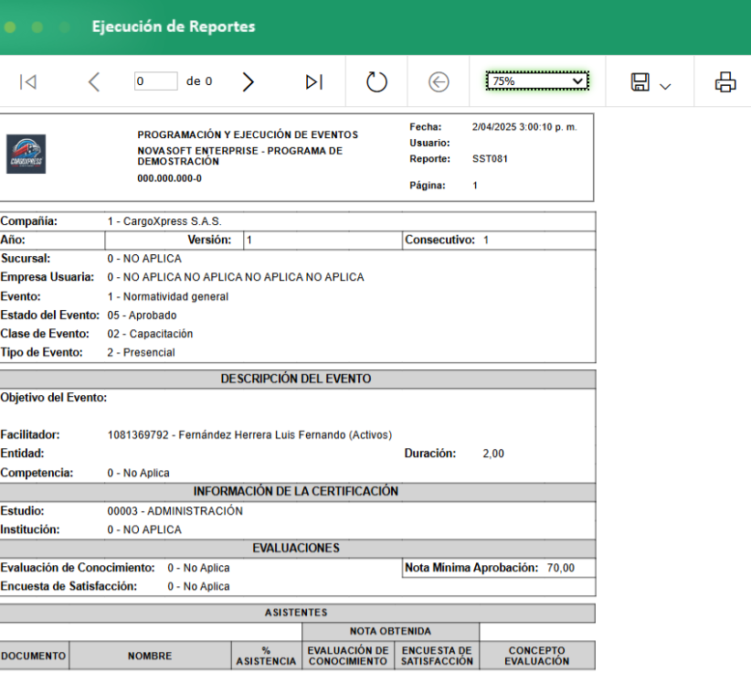Click company value '1 - CargoXpress S.A.S.'
The height and width of the screenshot is (684, 751).
pos(164,221)
